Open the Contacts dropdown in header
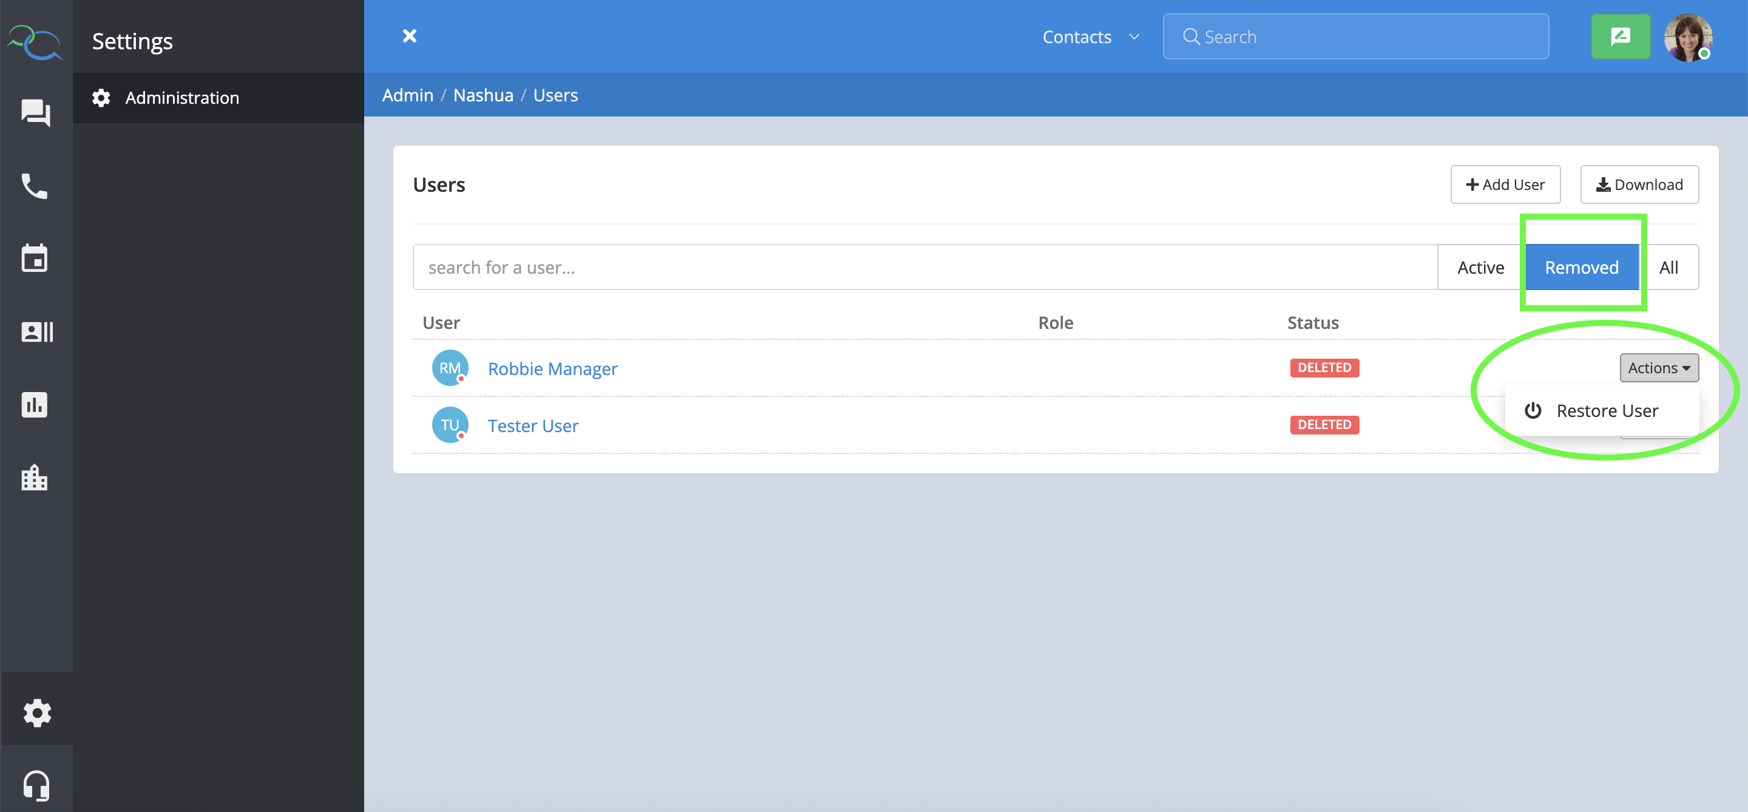This screenshot has height=812, width=1748. tap(1090, 36)
